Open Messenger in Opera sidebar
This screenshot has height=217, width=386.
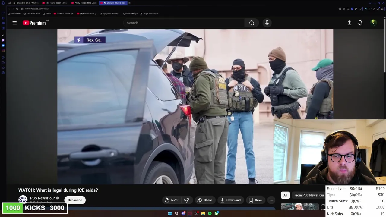click(3, 45)
